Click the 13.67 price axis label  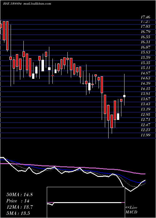[145, 99]
